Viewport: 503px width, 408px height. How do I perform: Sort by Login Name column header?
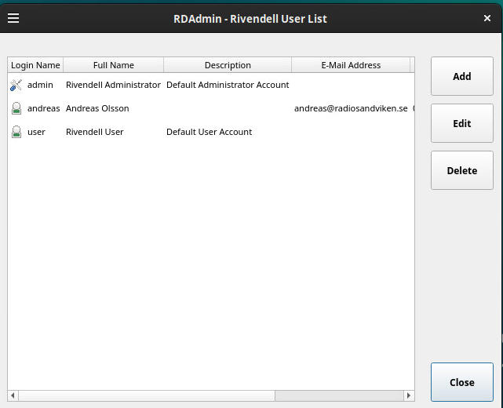click(x=35, y=65)
